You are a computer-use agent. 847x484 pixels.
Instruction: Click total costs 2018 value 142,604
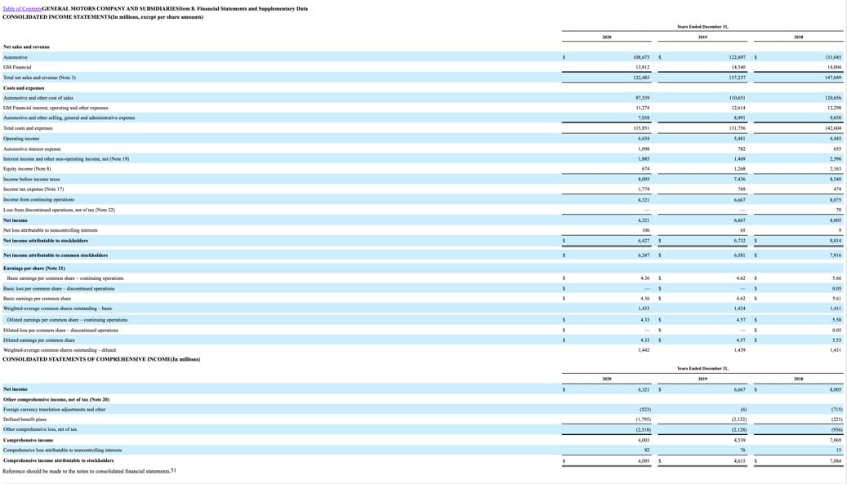(833, 128)
